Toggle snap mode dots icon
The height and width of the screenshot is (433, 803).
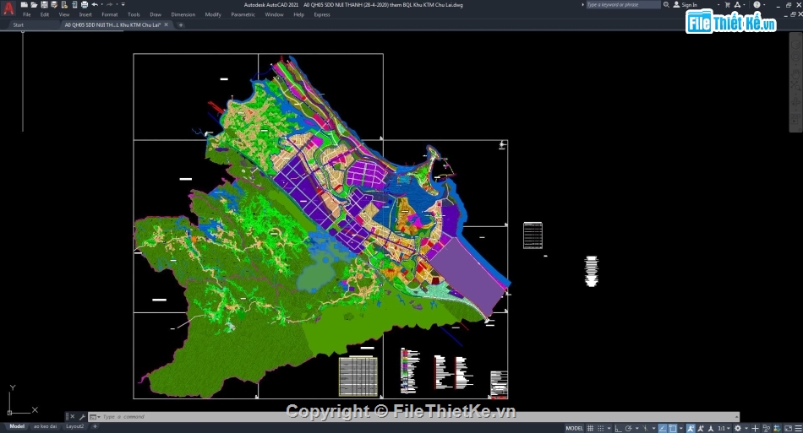[601, 428]
